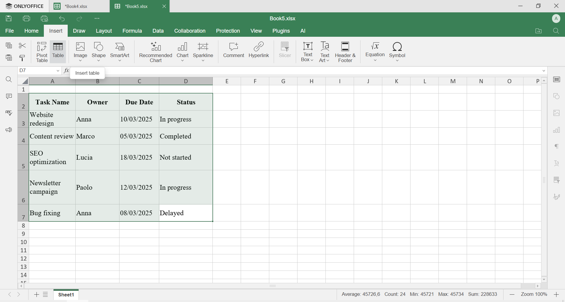
Task: Open the Spell checking panel
Action: pyautogui.click(x=9, y=113)
